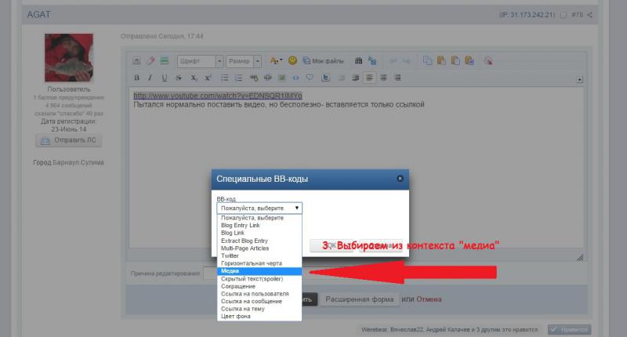Click the binoculars find icon
This screenshot has height=337, width=627.
[x=358, y=61]
